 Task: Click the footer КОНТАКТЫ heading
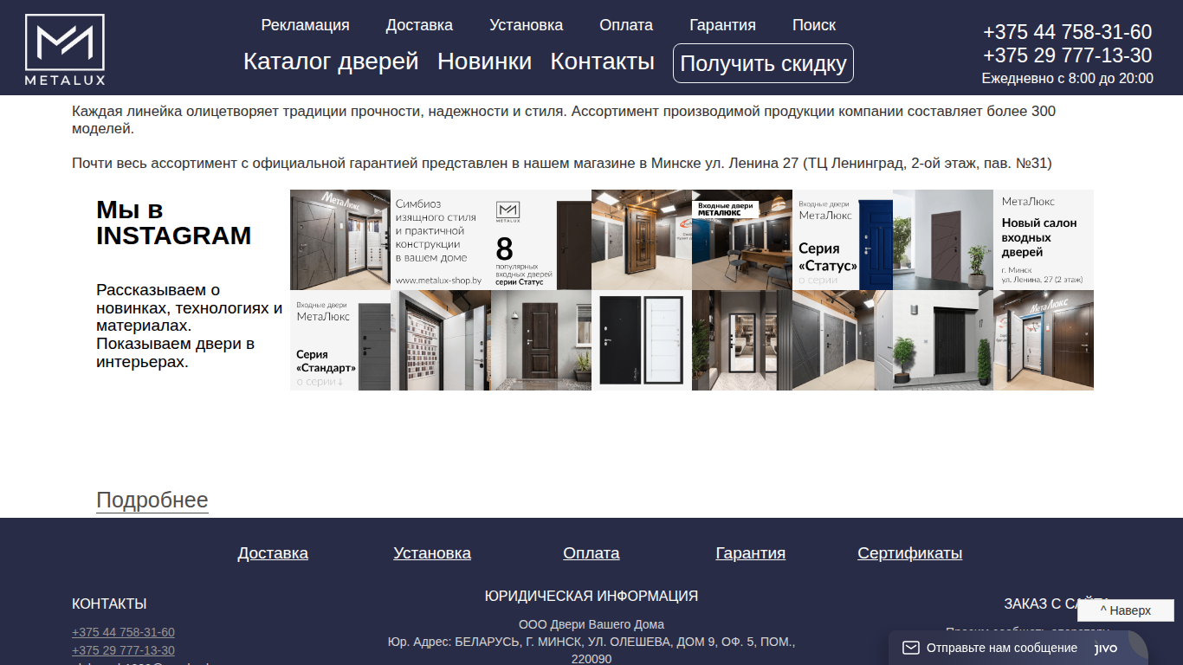109,604
